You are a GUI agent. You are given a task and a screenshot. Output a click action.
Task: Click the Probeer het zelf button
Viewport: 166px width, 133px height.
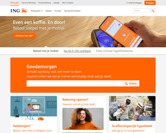24,36
